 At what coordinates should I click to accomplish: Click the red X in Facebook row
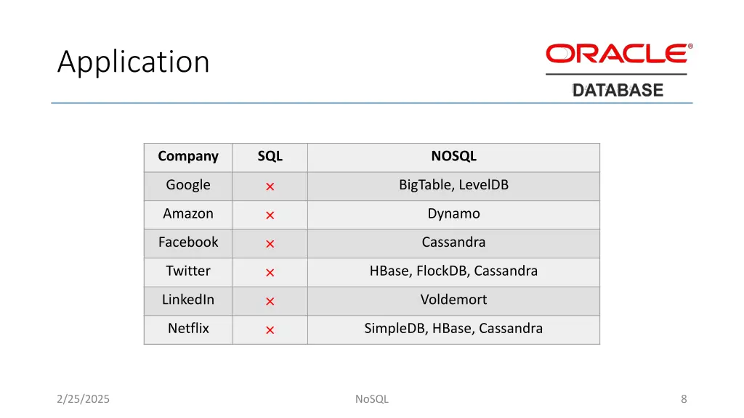[270, 244]
